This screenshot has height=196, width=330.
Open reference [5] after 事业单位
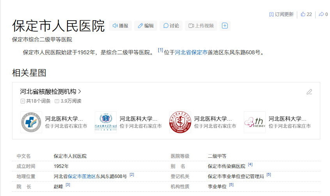coord(231,185)
